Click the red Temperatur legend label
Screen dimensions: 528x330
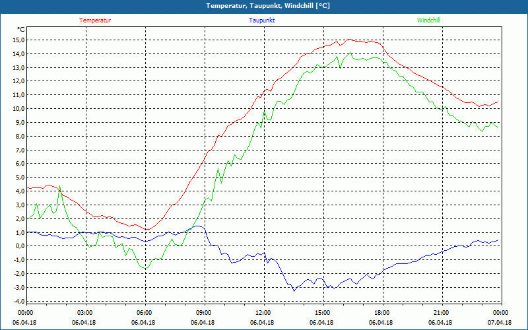click(95, 20)
